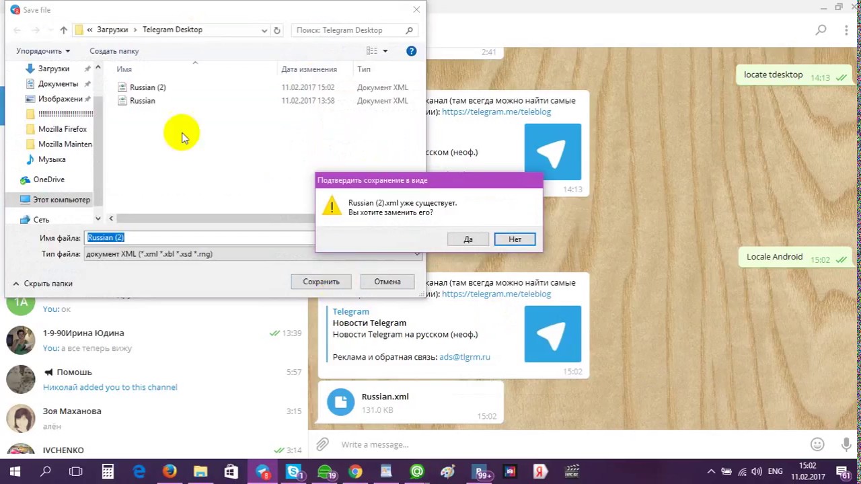Select the Russian file in the list

pos(142,101)
